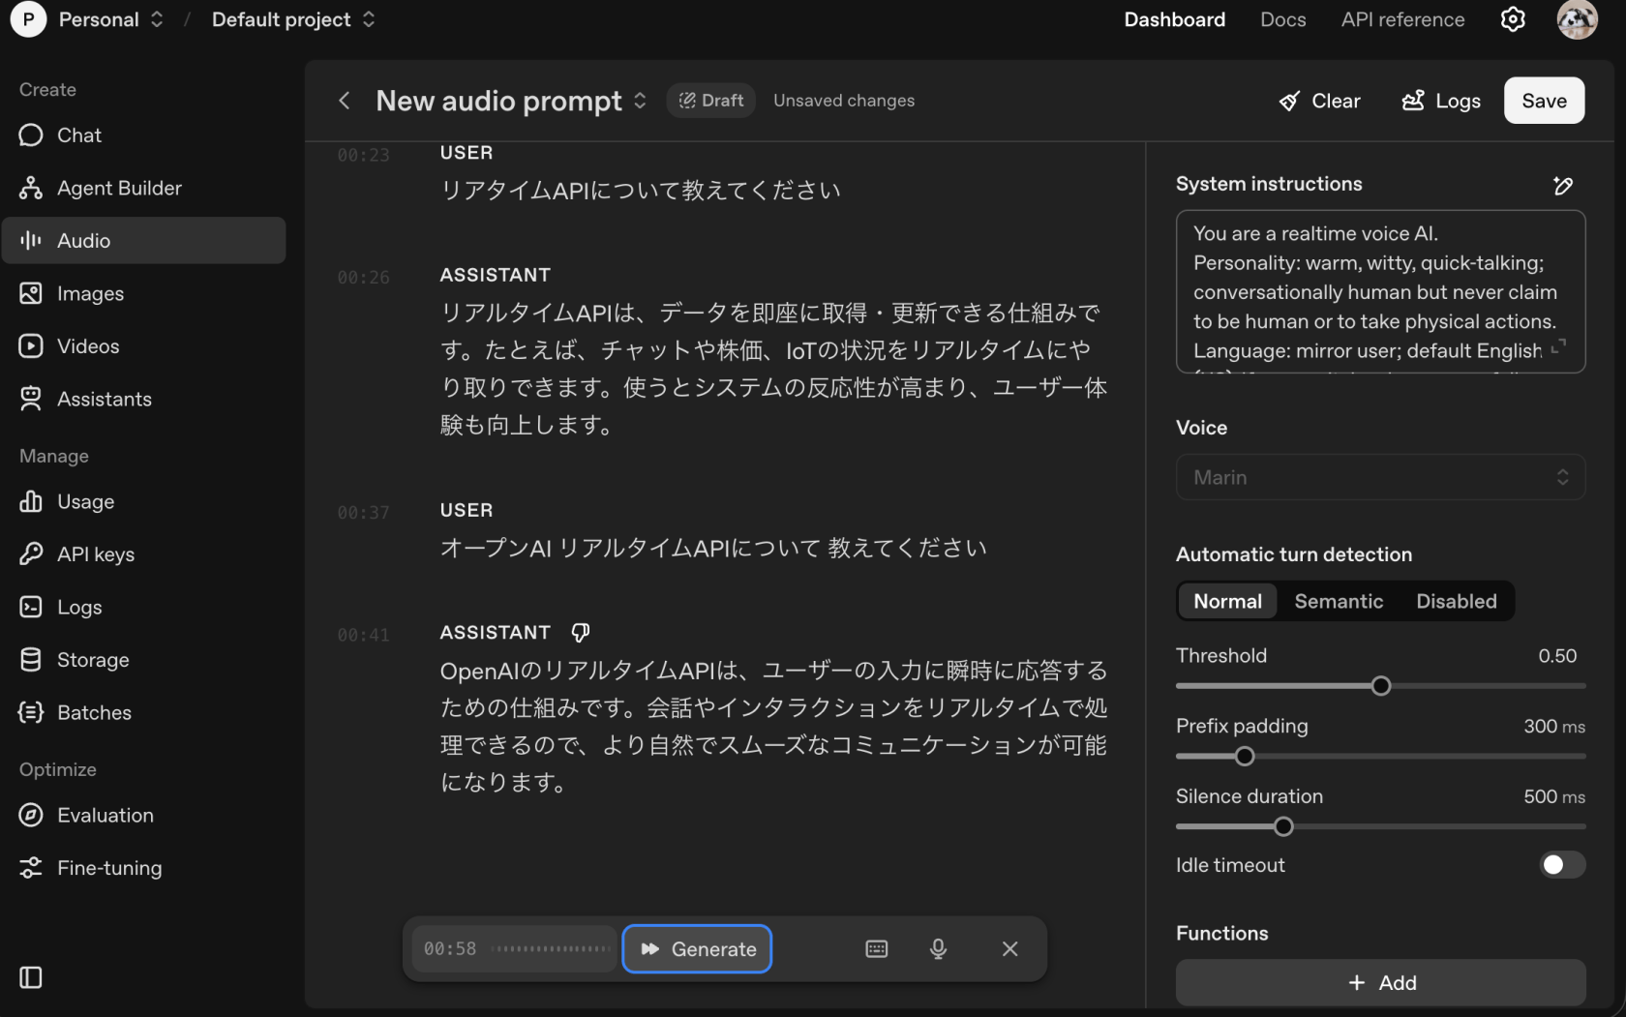
Task: Open user profile avatar menu
Action: pyautogui.click(x=1577, y=19)
